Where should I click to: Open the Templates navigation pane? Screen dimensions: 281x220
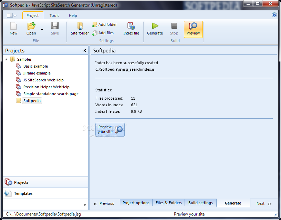[x=45, y=193]
